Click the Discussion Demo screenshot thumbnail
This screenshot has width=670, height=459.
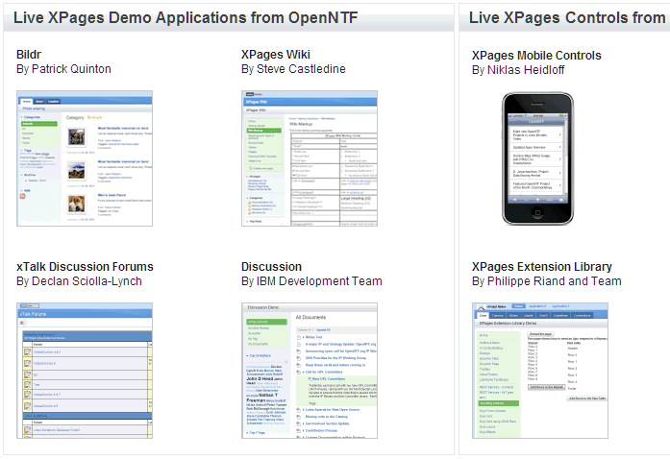click(x=310, y=371)
